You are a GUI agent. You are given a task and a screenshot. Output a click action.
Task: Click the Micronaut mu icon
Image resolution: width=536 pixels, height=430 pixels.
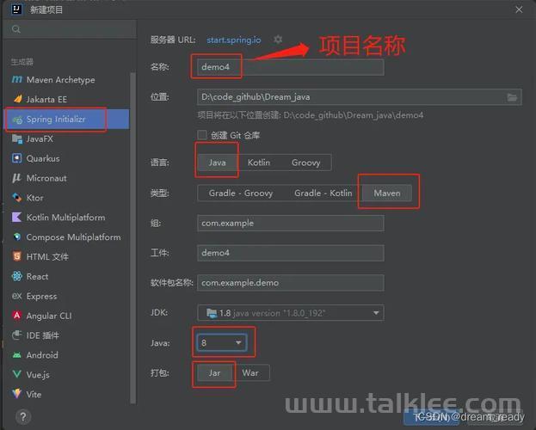(x=16, y=178)
